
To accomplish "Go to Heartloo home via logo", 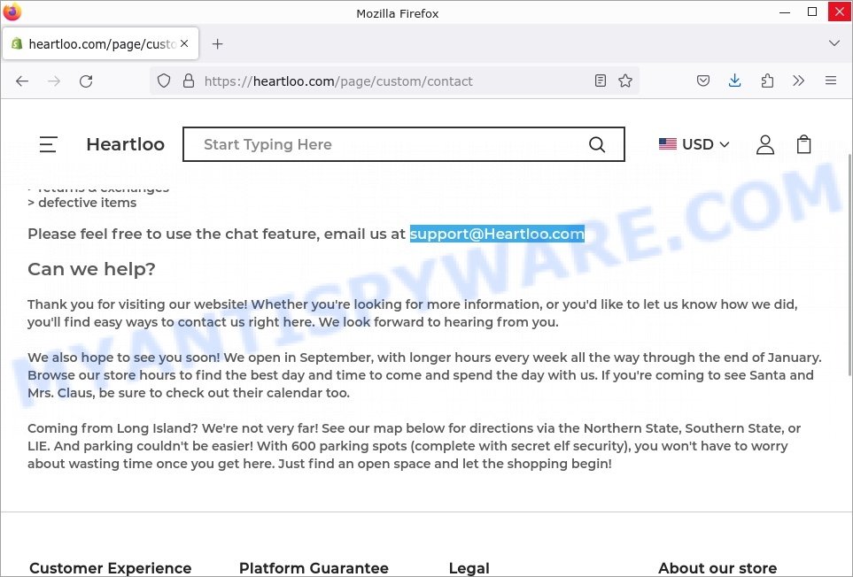I will pyautogui.click(x=125, y=144).
